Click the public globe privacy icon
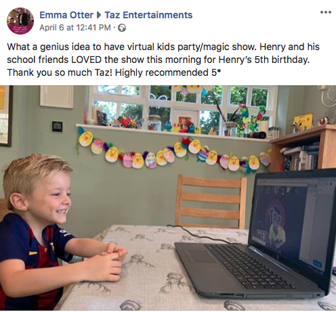The height and width of the screenshot is (312, 336). point(122,28)
